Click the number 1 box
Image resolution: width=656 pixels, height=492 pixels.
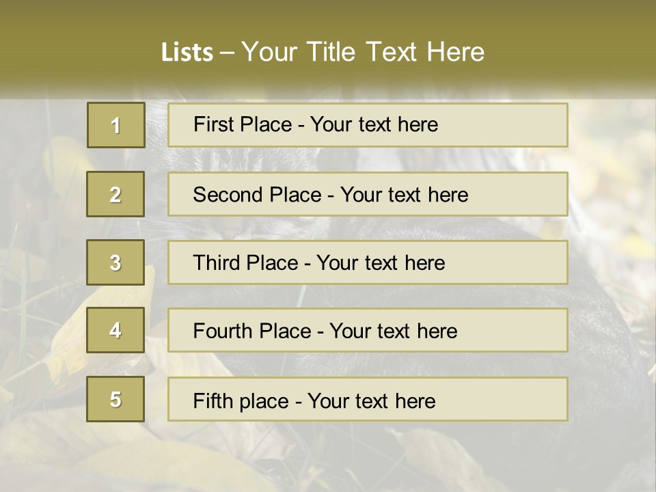coord(115,125)
